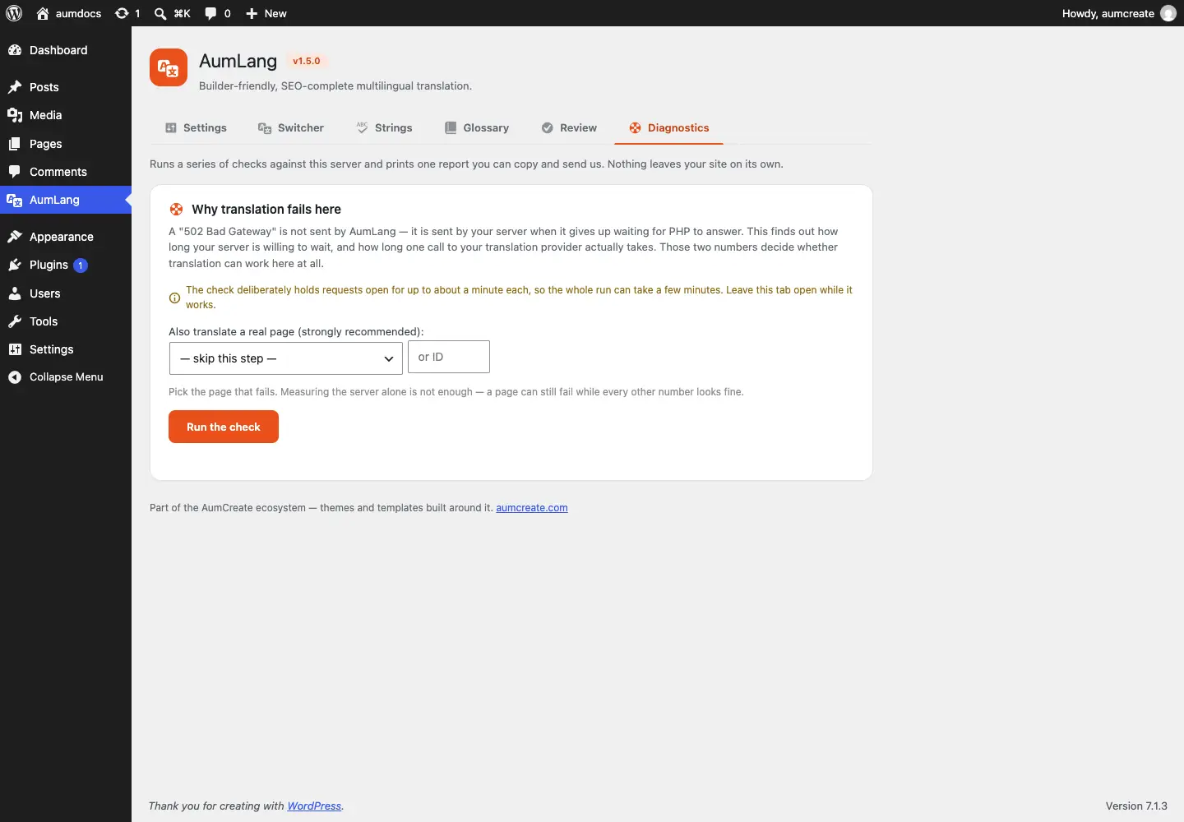Viewport: 1184px width, 822px height.
Task: Open the aumdocs site home icon
Action: [x=43, y=13]
